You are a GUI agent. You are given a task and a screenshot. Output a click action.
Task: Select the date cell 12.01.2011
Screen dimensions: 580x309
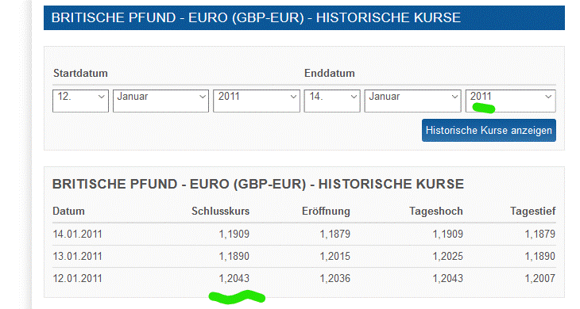77,278
